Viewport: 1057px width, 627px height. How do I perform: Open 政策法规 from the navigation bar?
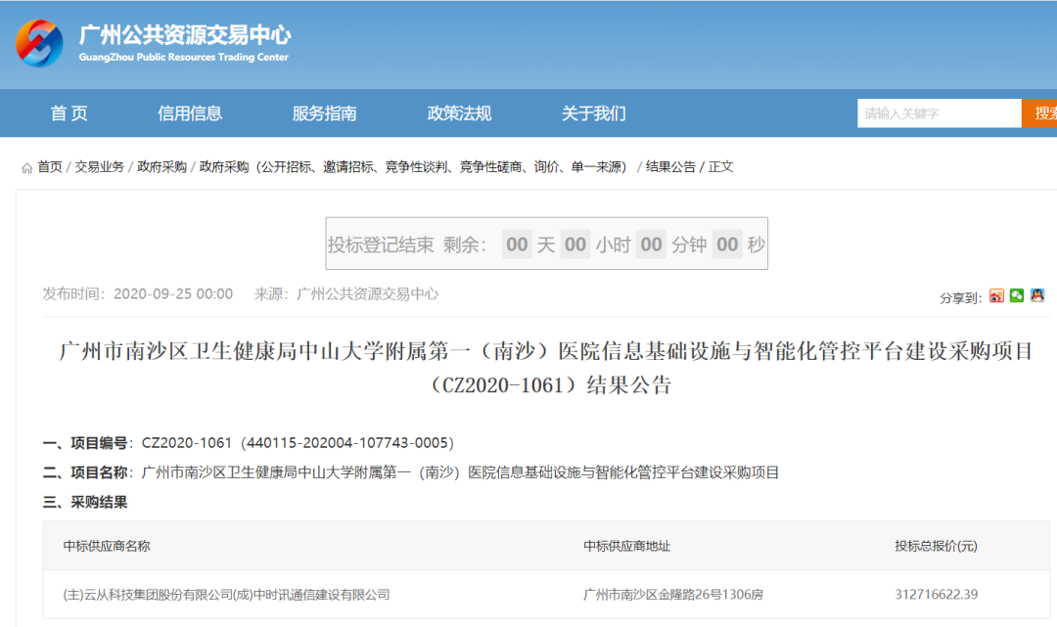[459, 113]
